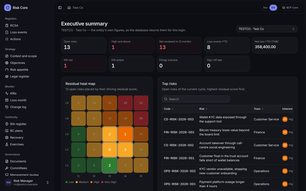This screenshot has width=306, height=191.
Task: Click the Committees gavel icon
Action: point(7,168)
